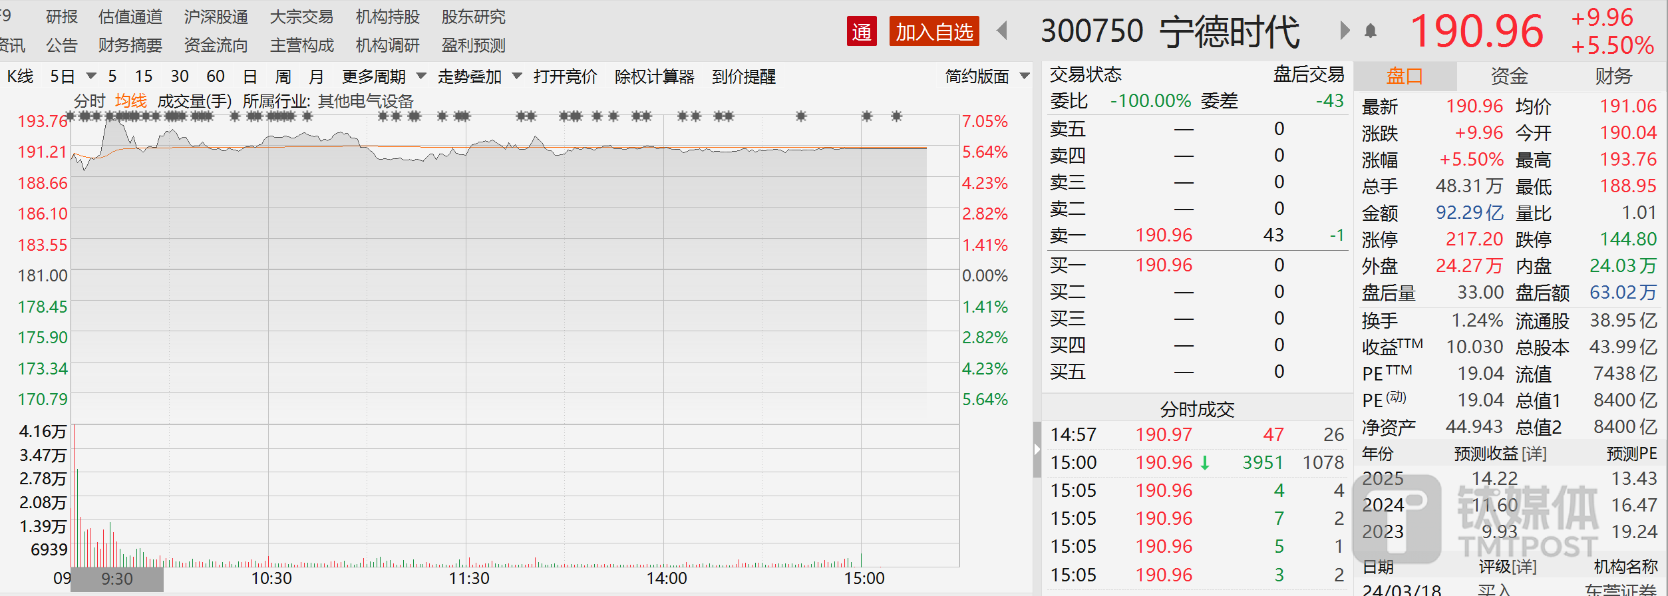Click the 分时成交 panel header
The width and height of the screenshot is (1668, 596).
pos(1197,408)
